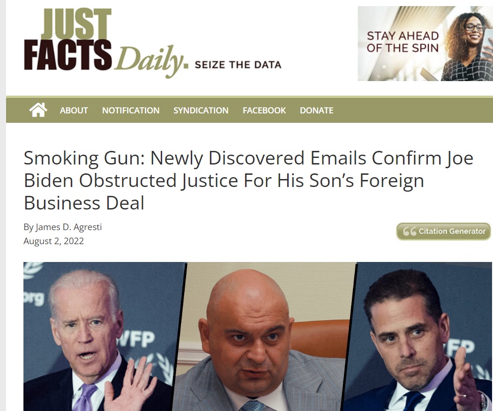493x411 pixels.
Task: Click the left panel of the article image
Action: coord(104,336)
